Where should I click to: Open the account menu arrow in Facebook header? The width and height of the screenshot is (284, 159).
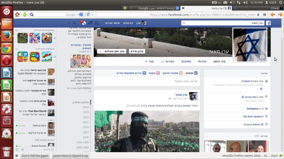(x=69, y=23)
